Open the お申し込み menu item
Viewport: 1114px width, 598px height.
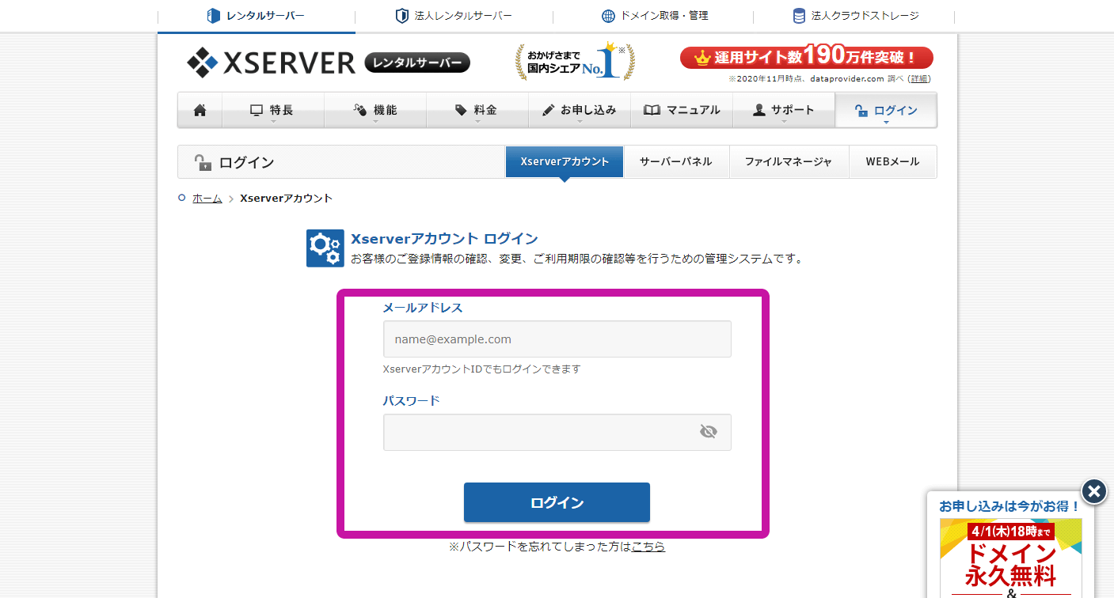click(579, 111)
